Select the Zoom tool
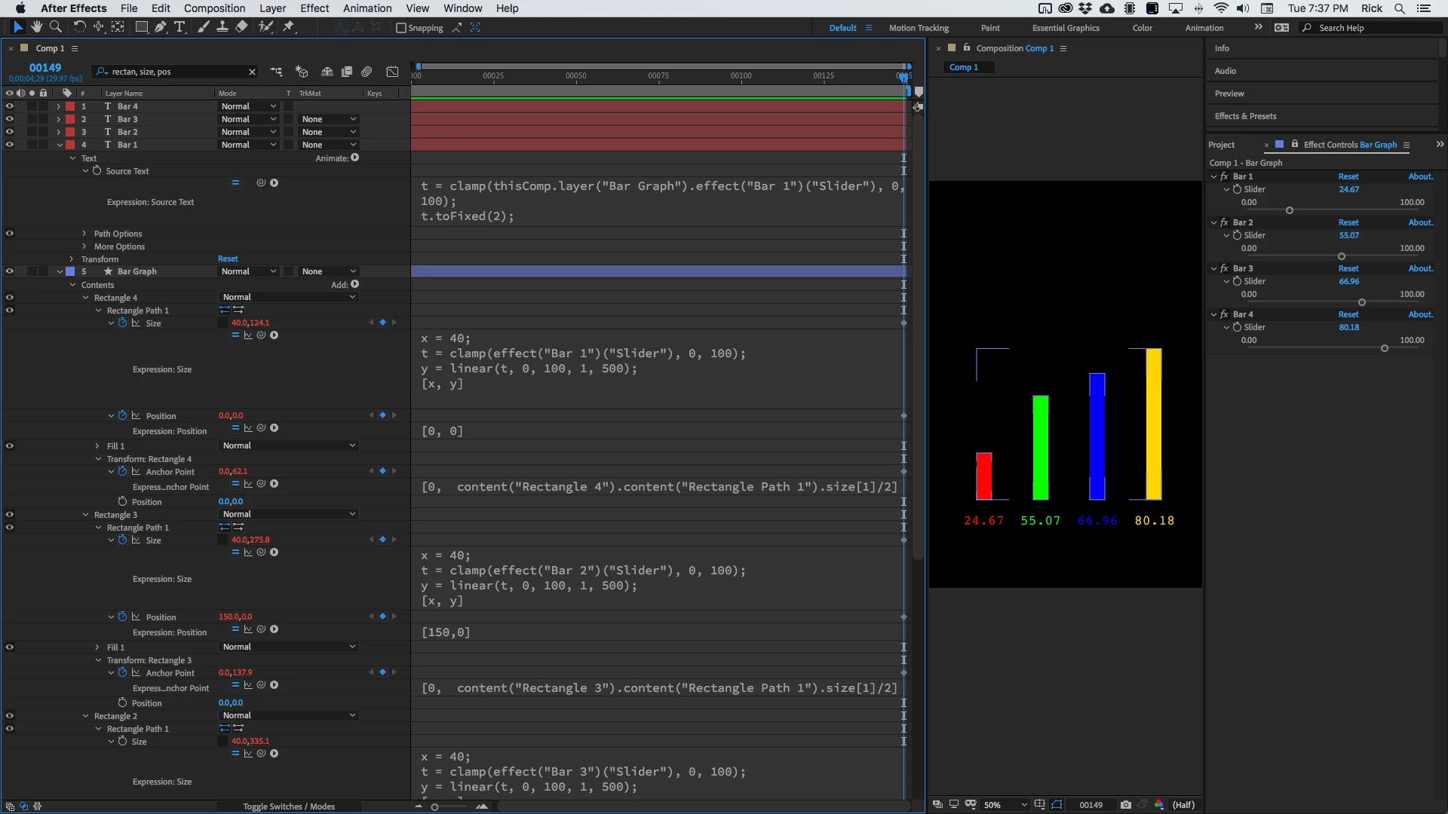This screenshot has height=814, width=1448. [x=55, y=27]
